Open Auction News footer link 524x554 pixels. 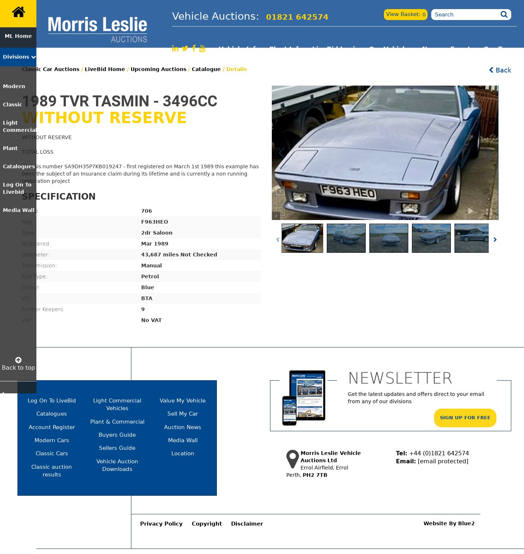pyautogui.click(x=183, y=427)
